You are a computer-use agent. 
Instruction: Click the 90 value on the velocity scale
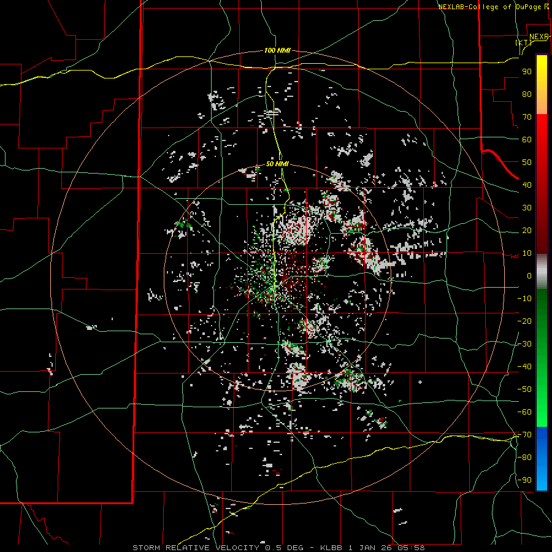(x=527, y=72)
